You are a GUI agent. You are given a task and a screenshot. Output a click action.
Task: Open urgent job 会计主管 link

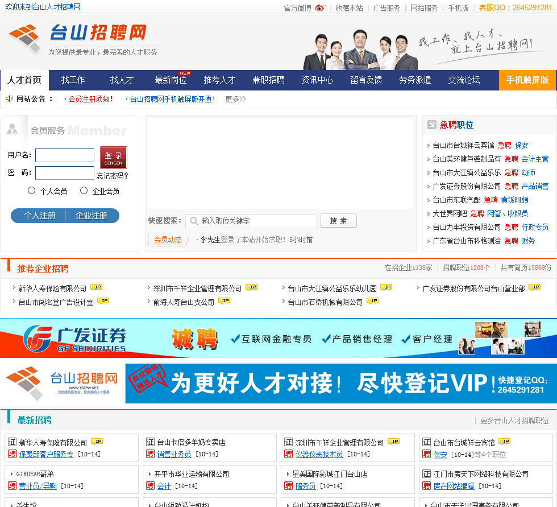[535, 159]
